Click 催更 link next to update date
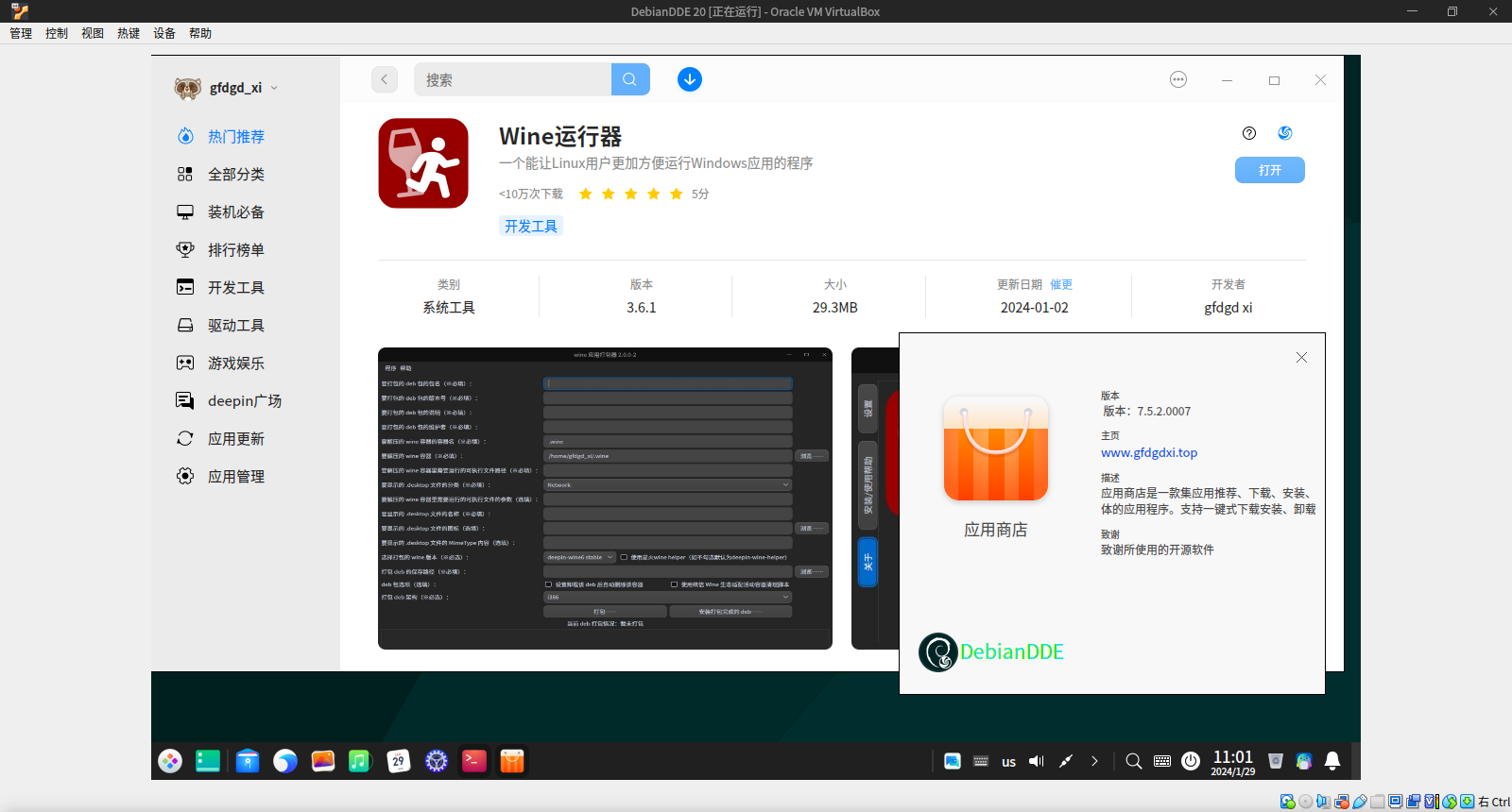1512x812 pixels. 1061,284
